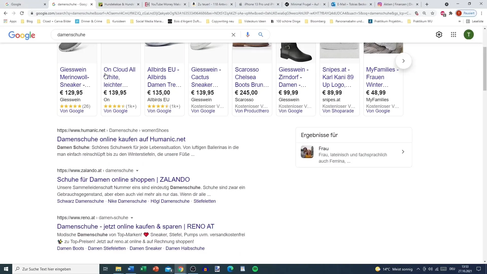487x274 pixels.
Task: Open the Google apps grid
Action: (454, 35)
